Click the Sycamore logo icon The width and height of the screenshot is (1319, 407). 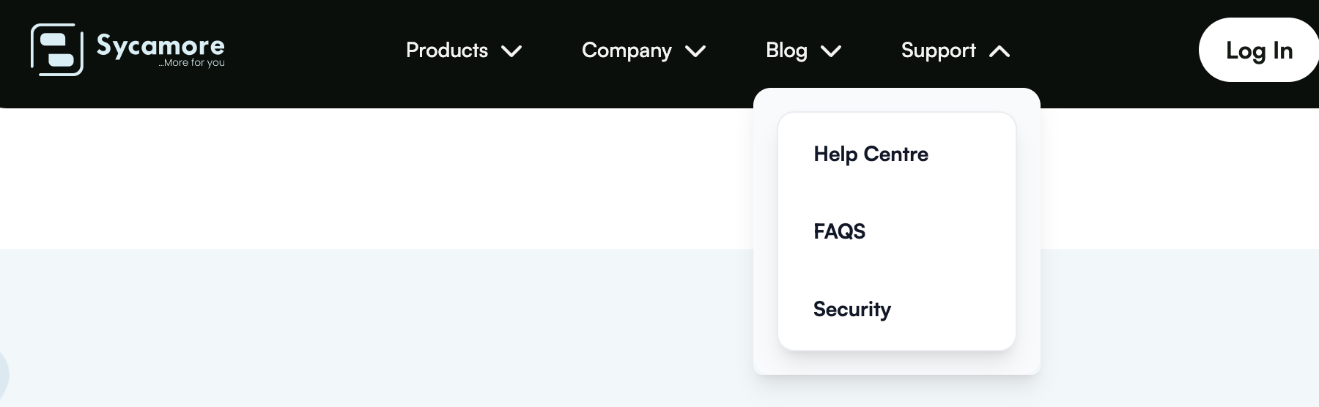tap(56, 50)
